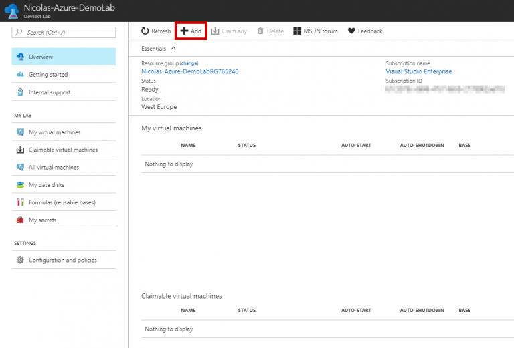The height and width of the screenshot is (348, 514).
Task: Click the Claim any download icon
Action: (215, 31)
